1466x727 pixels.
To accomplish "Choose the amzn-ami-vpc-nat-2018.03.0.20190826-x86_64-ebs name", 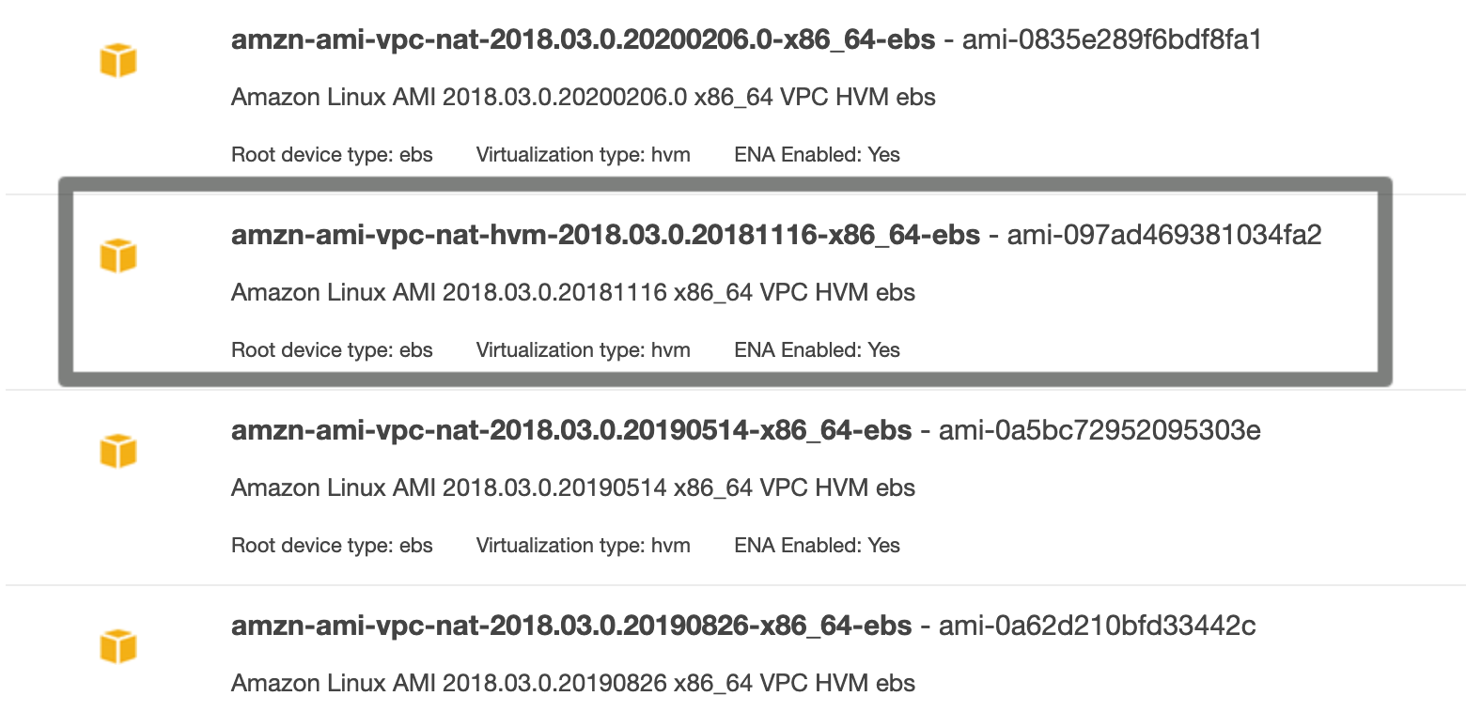I will [x=571, y=626].
